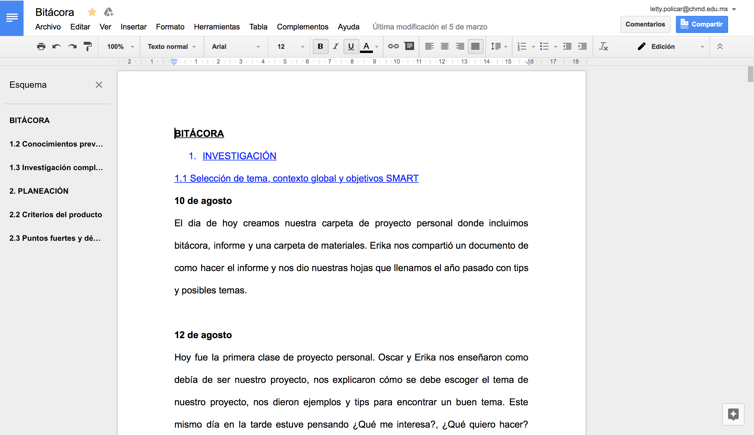Align text to the right
The height and width of the screenshot is (435, 754).
[x=460, y=46]
